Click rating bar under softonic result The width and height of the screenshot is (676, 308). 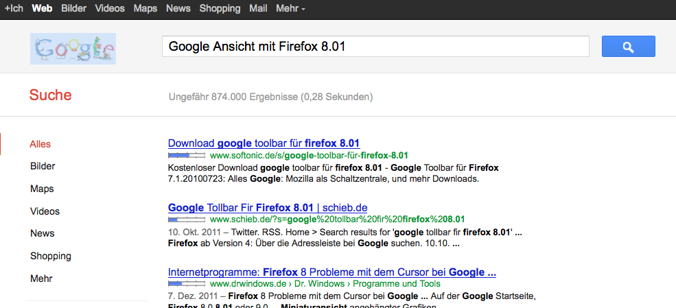point(187,156)
